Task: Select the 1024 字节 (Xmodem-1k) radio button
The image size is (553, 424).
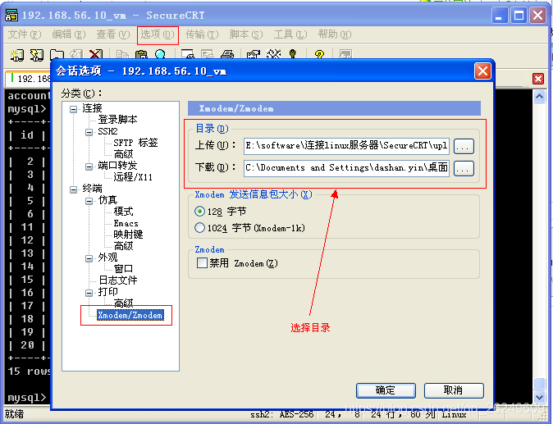Action: click(x=199, y=228)
